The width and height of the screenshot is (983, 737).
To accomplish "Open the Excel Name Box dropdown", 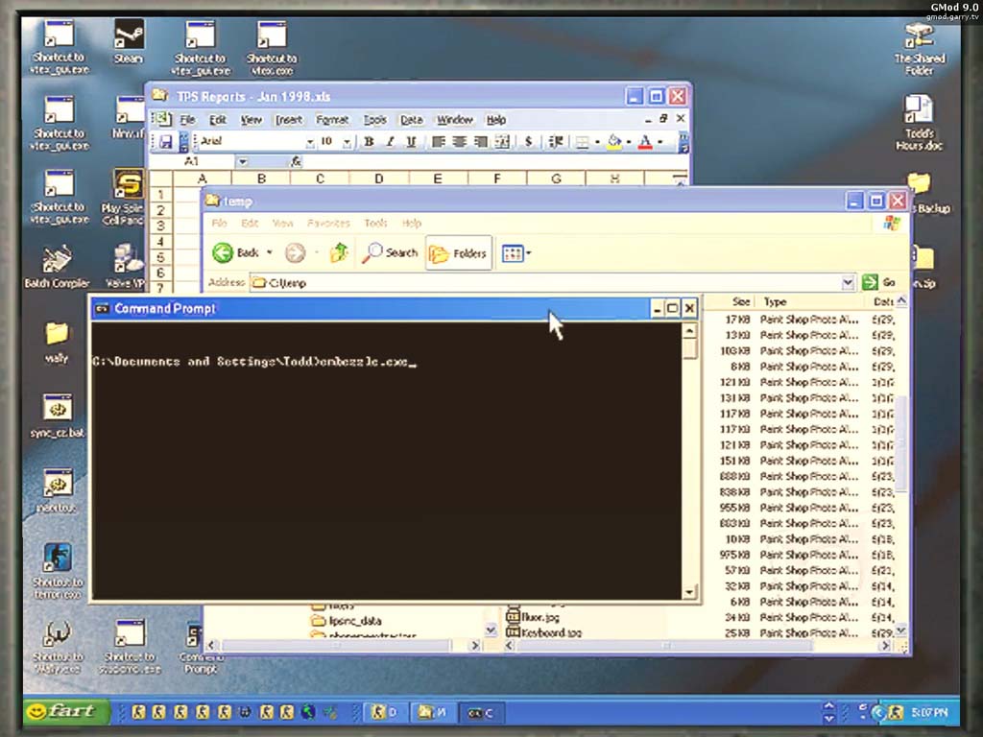I will (242, 161).
